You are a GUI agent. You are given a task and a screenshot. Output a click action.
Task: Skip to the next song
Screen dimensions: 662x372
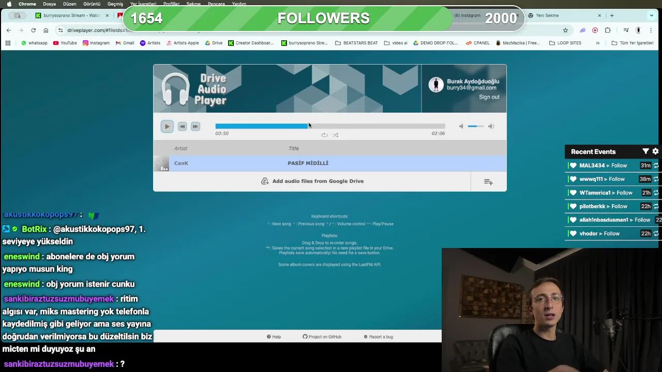click(x=195, y=126)
